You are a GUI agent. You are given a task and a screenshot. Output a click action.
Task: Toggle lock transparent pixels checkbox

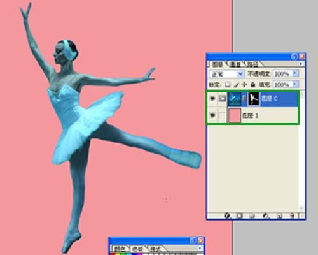pyautogui.click(x=228, y=85)
